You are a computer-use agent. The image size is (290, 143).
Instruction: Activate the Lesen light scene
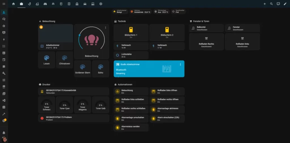(x=47, y=60)
